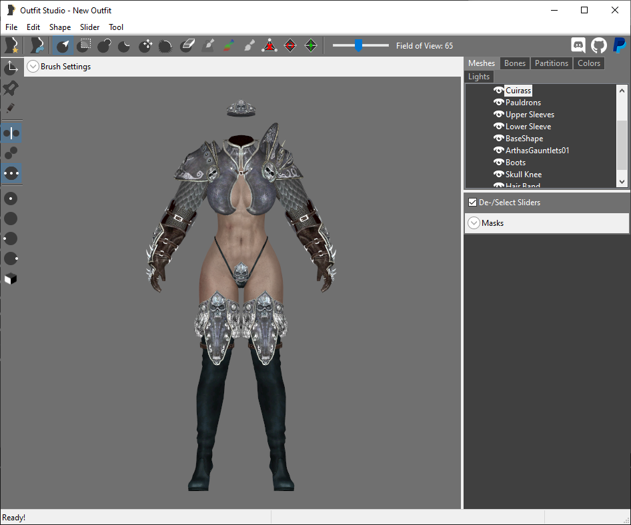The width and height of the screenshot is (631, 525).
Task: Click the New Project toolbar icon
Action: pyautogui.click(x=11, y=45)
